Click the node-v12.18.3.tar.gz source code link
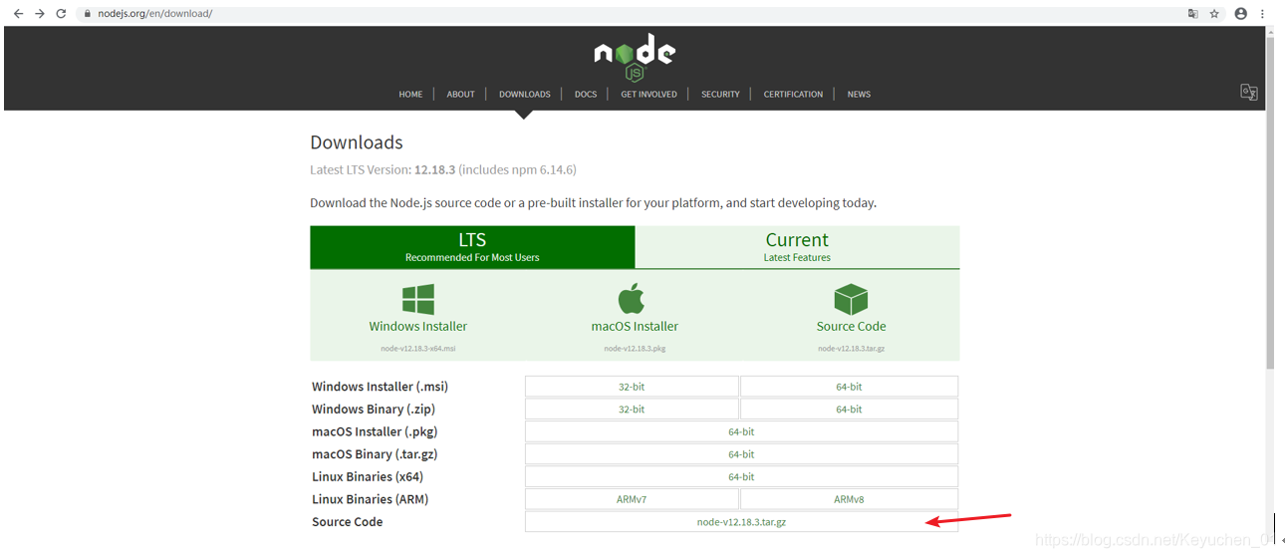Viewport: 1285px width, 558px height. click(x=741, y=522)
